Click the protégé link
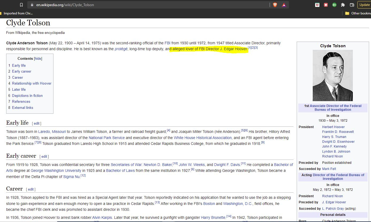 pyautogui.click(x=121, y=49)
